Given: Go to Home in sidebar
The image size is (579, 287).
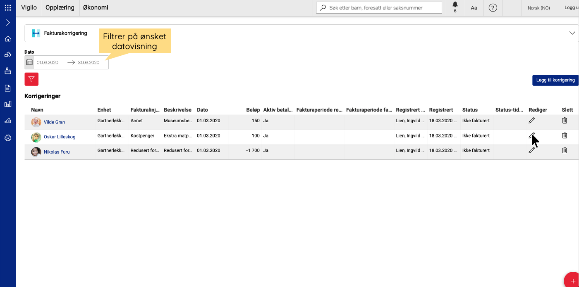Looking at the screenshot, I should click(8, 39).
